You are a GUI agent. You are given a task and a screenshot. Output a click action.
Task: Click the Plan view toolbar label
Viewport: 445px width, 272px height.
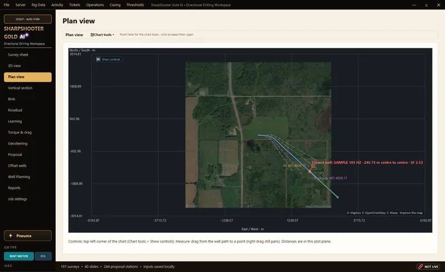coord(75,34)
